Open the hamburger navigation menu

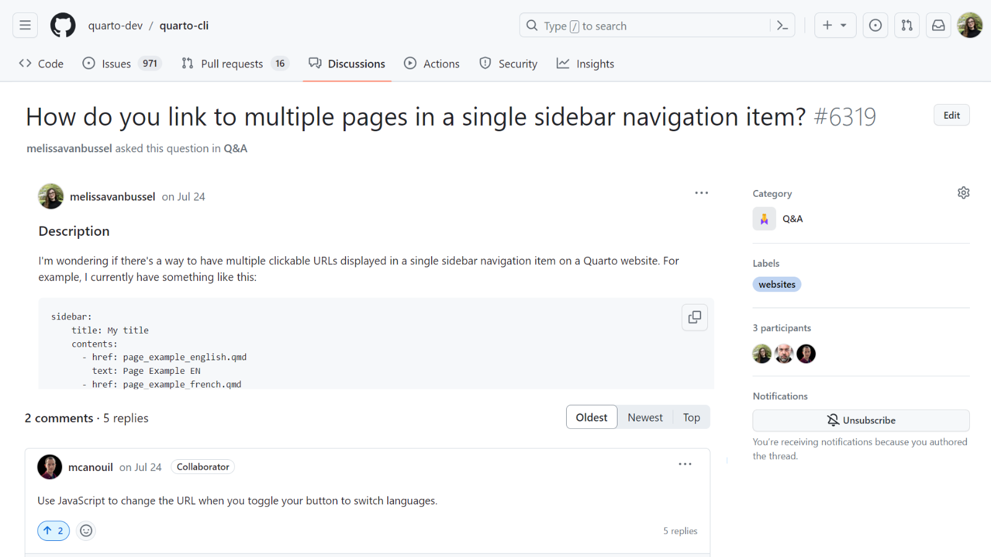[25, 25]
